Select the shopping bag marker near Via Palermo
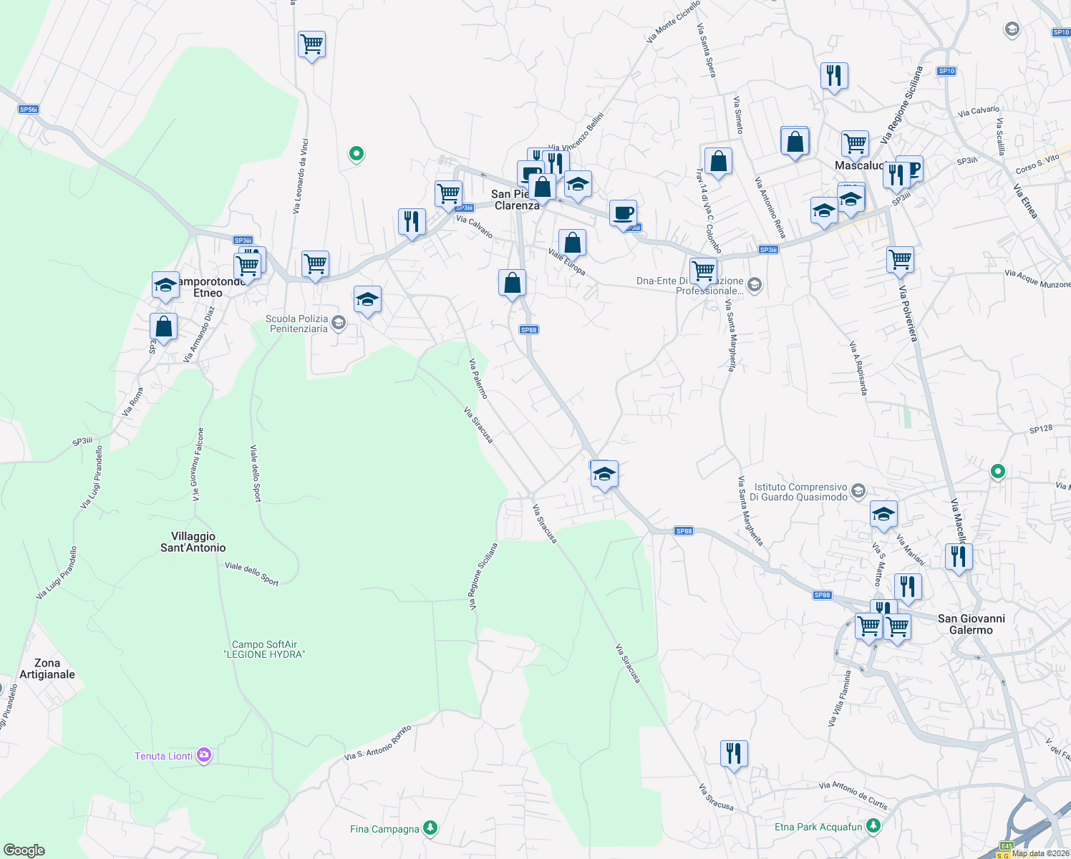 coord(513,282)
